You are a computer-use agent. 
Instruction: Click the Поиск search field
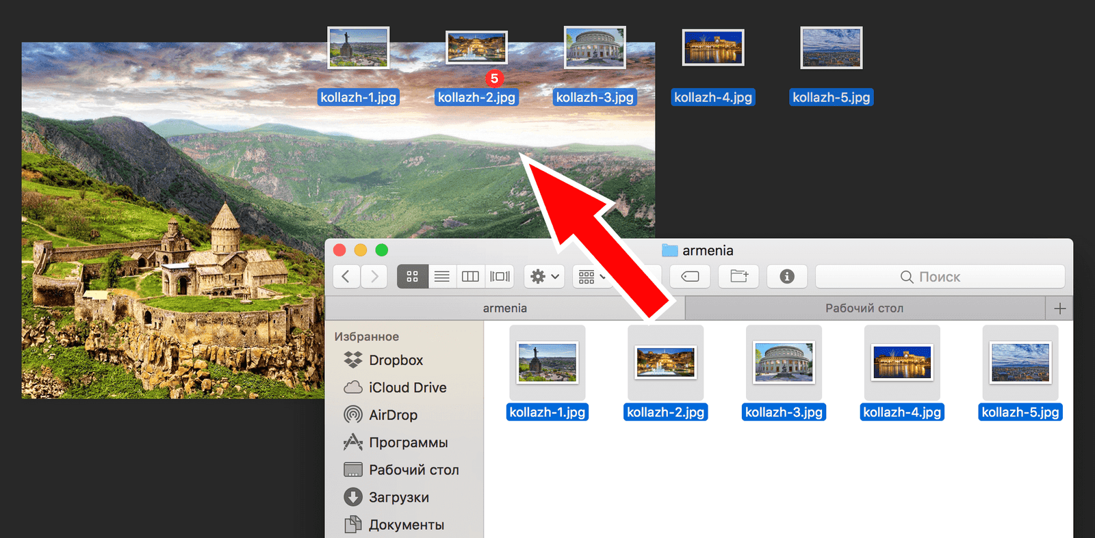pyautogui.click(x=940, y=276)
